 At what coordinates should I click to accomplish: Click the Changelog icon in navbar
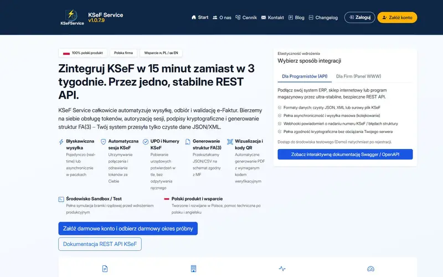(x=311, y=18)
